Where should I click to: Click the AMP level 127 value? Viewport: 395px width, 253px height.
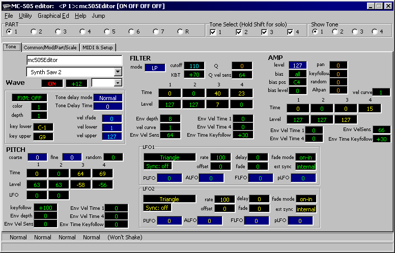click(x=297, y=66)
